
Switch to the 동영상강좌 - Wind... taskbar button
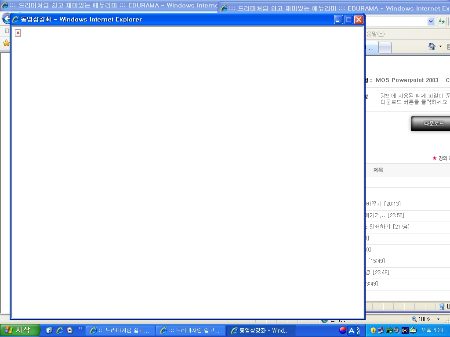pyautogui.click(x=261, y=331)
